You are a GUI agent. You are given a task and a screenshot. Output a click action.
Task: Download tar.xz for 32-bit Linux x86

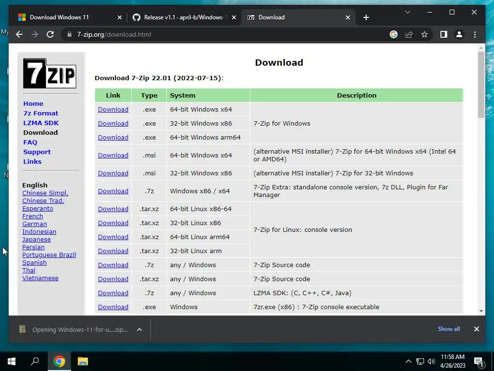tap(113, 223)
